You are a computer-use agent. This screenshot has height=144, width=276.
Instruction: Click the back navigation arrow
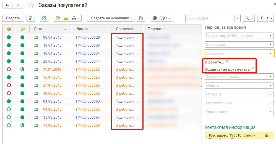point(7,5)
